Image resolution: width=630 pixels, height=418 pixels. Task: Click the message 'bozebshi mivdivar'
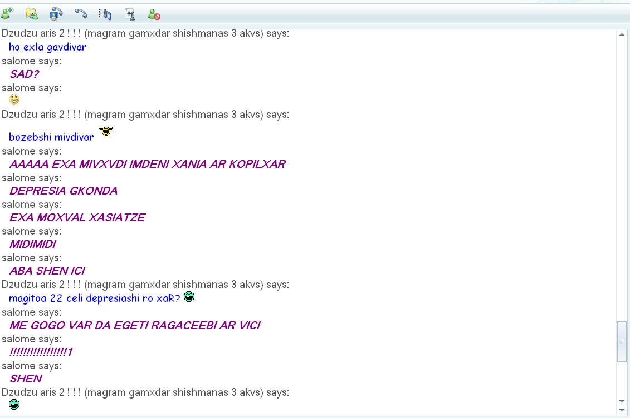click(51, 137)
